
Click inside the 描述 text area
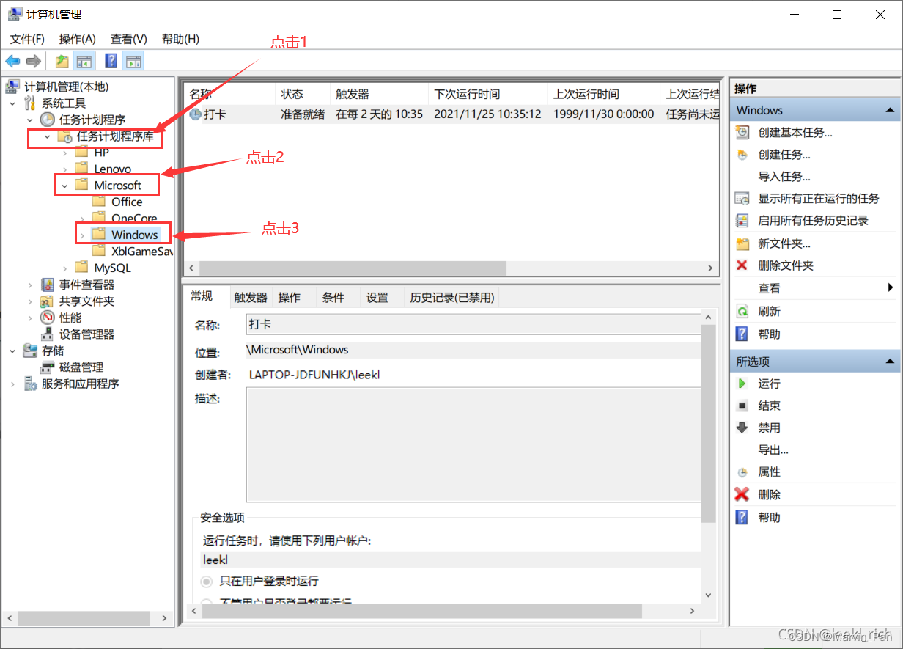[x=473, y=445]
